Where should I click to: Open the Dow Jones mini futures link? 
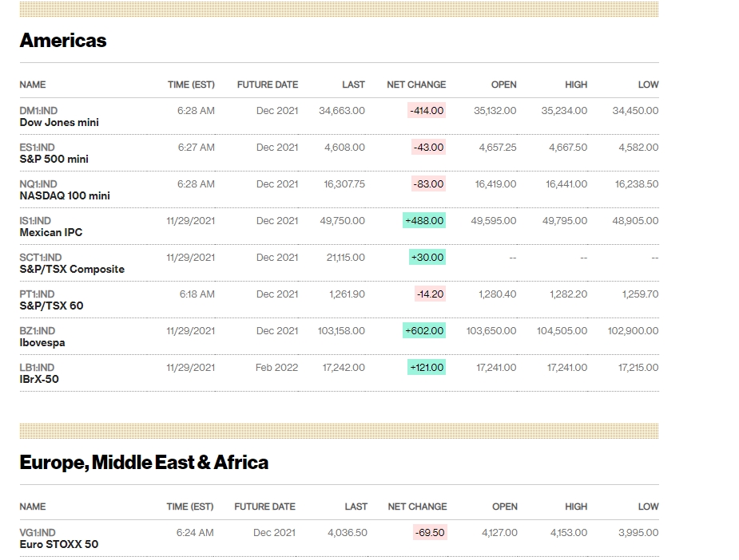[59, 122]
